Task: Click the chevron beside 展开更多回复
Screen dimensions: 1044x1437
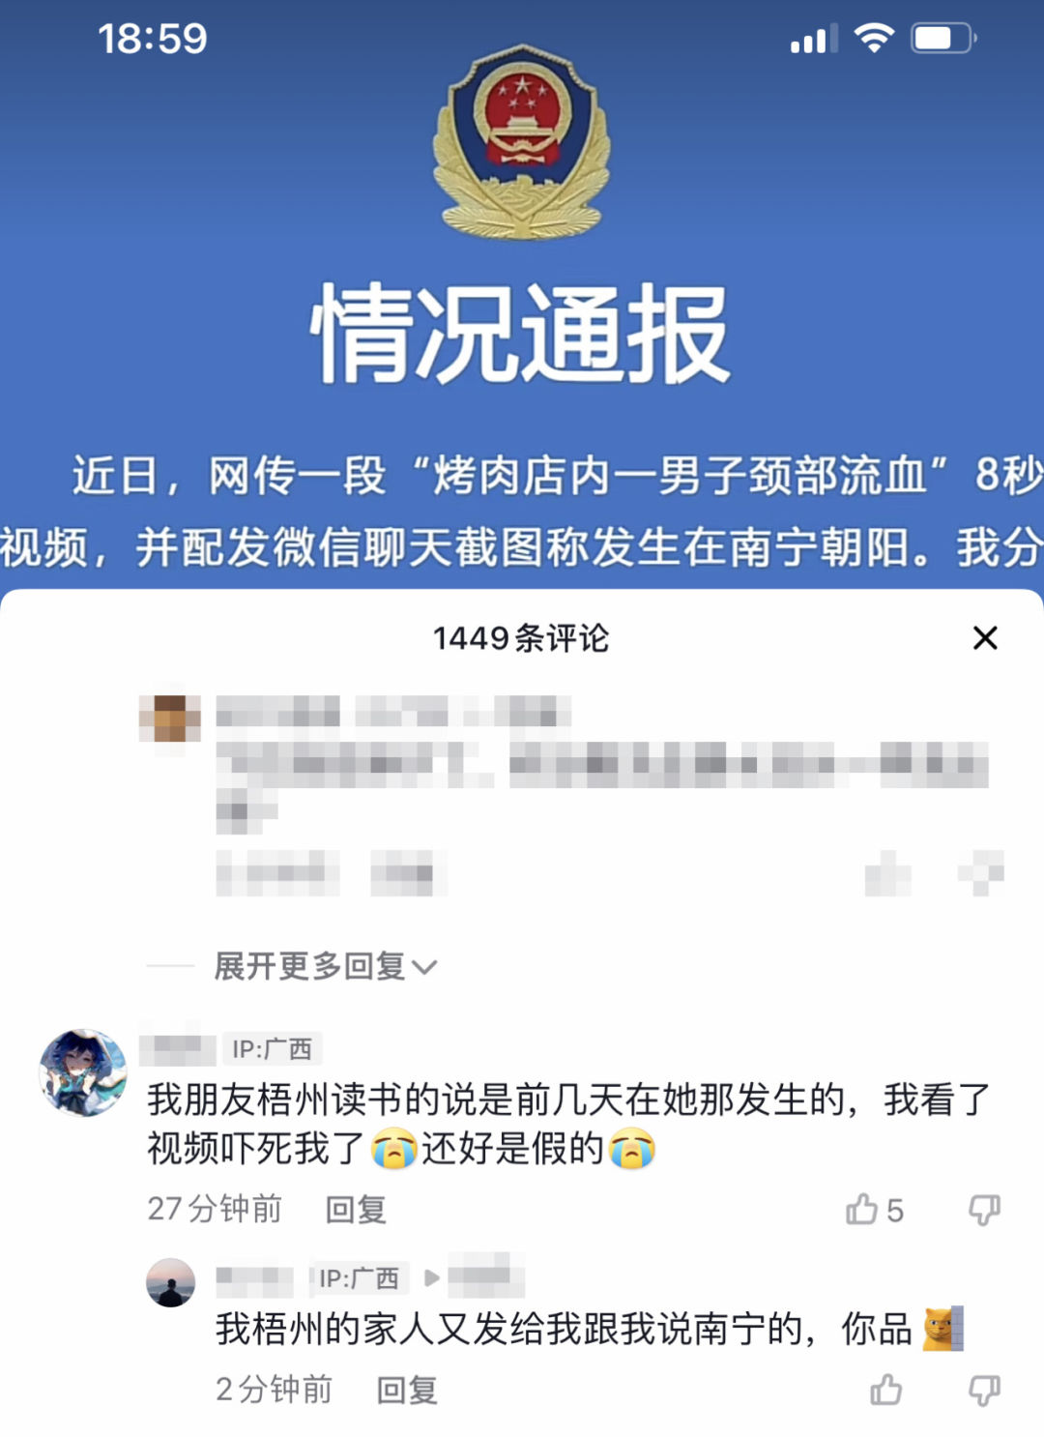Action: 424,967
